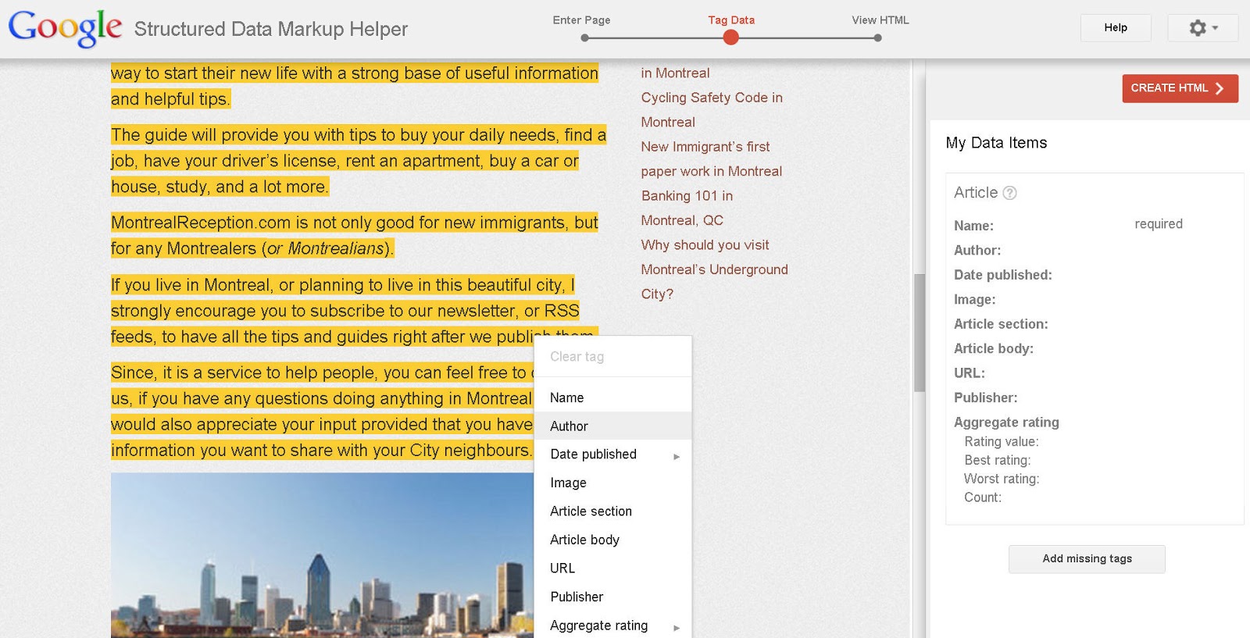Click Clear tag in the popup menu

click(612, 357)
